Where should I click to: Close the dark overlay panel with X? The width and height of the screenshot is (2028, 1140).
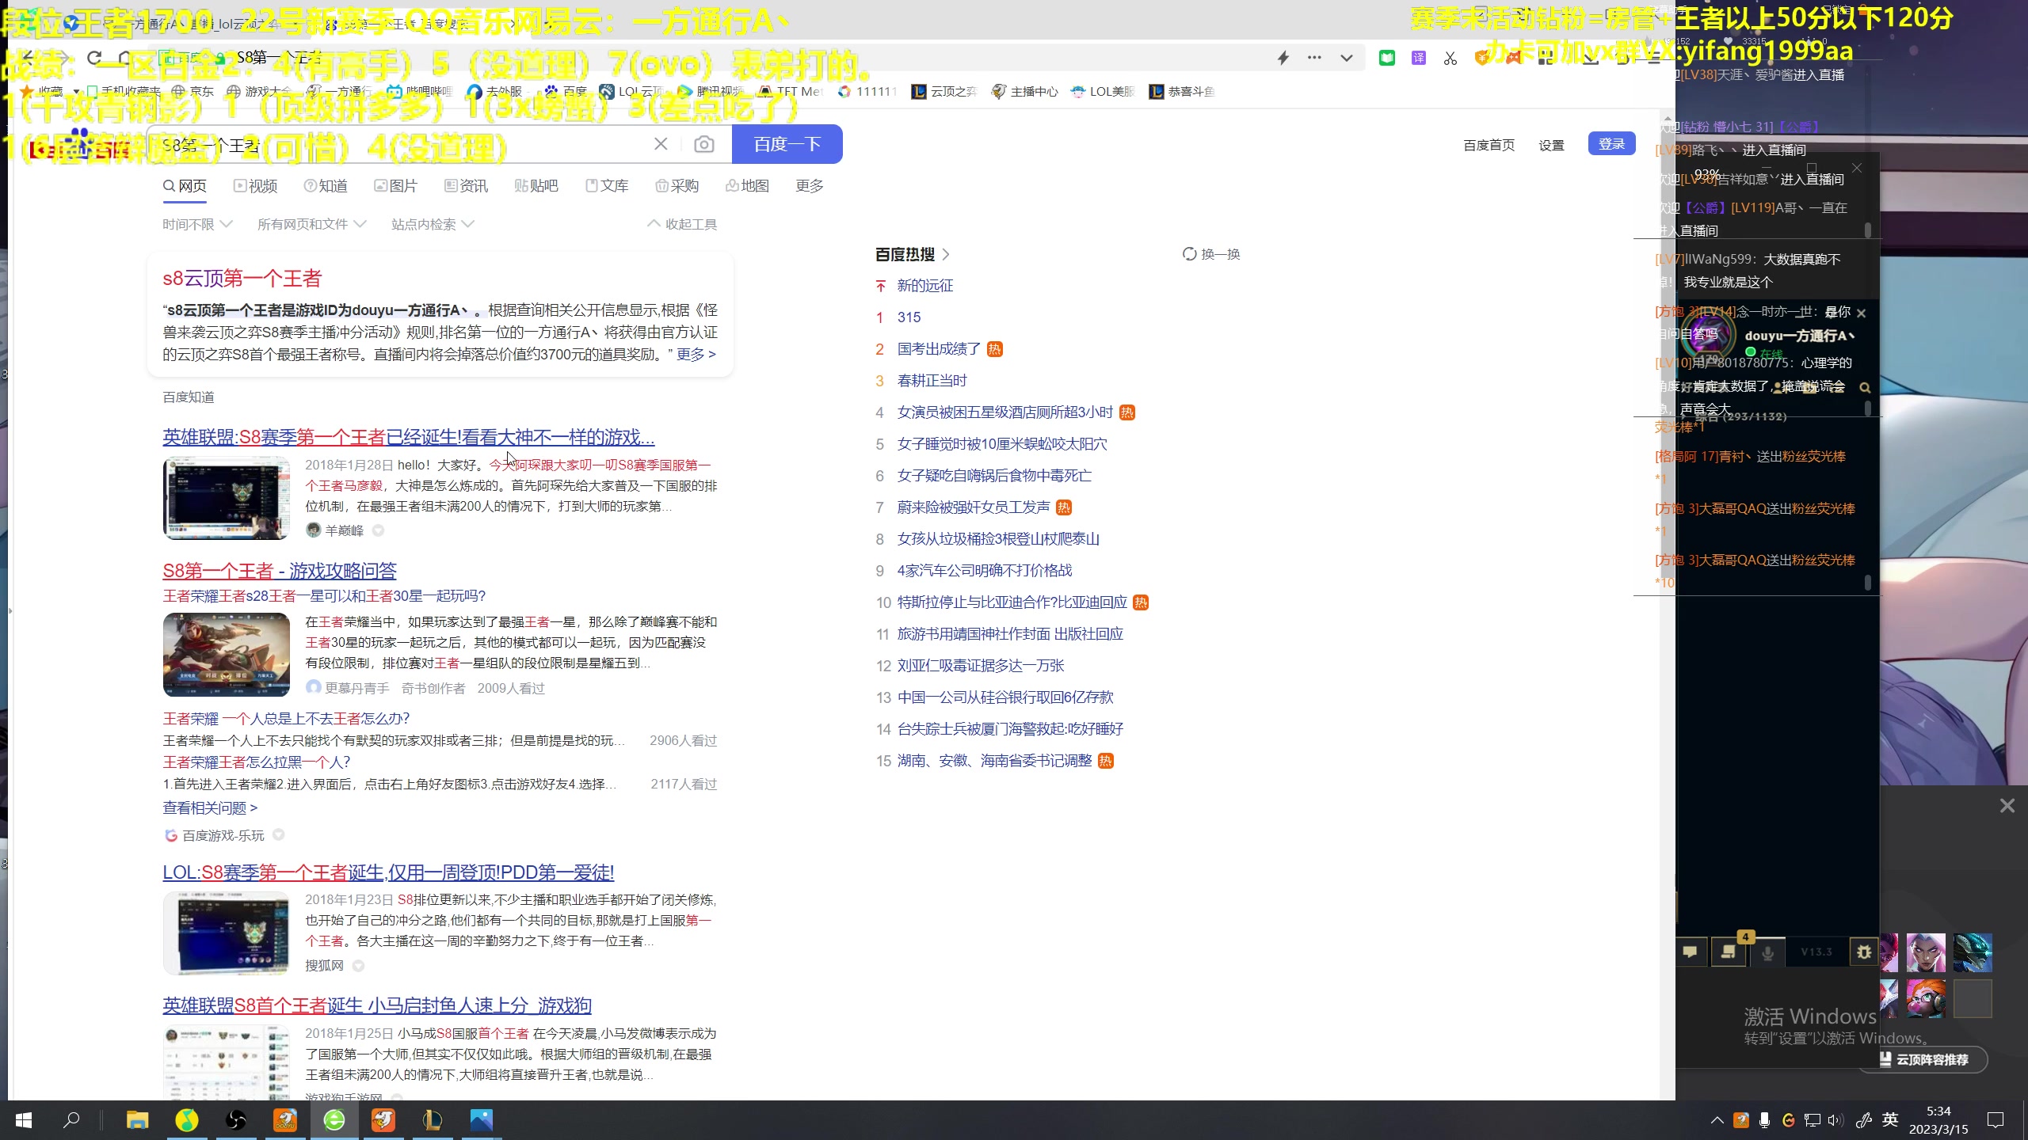(2007, 806)
